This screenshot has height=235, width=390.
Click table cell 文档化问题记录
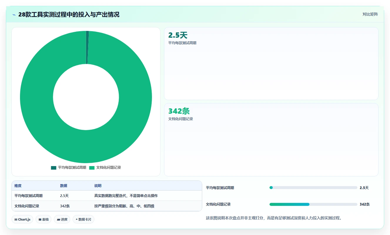click(27, 206)
